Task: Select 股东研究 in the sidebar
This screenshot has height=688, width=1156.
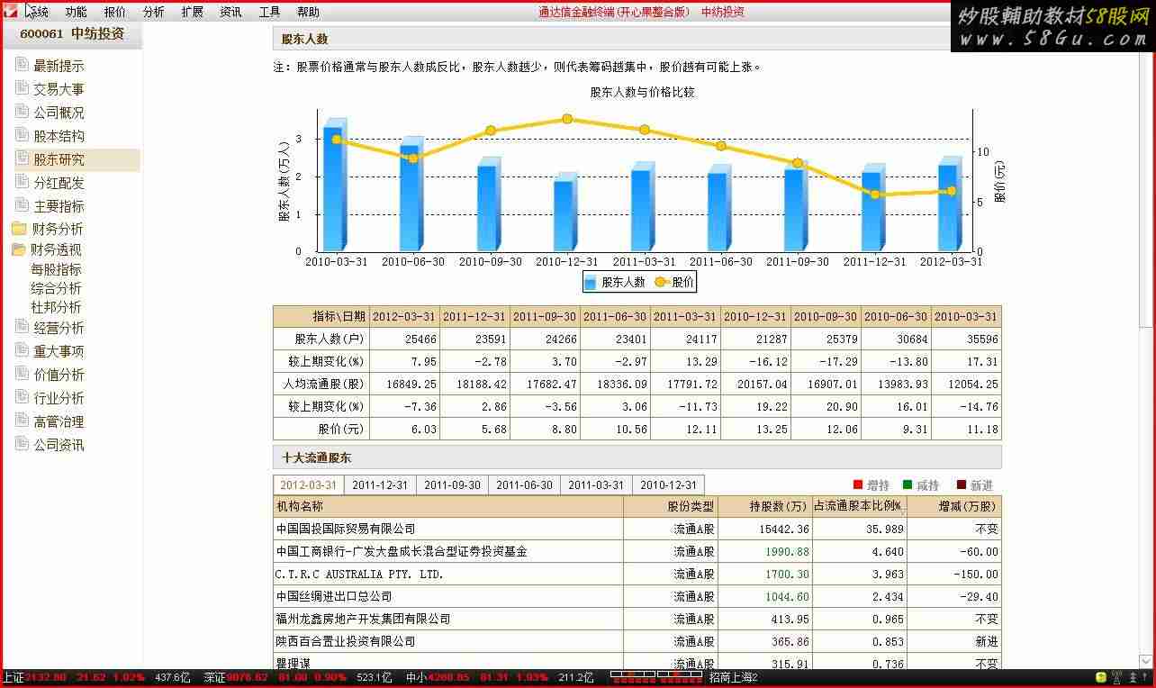Action: point(59,159)
